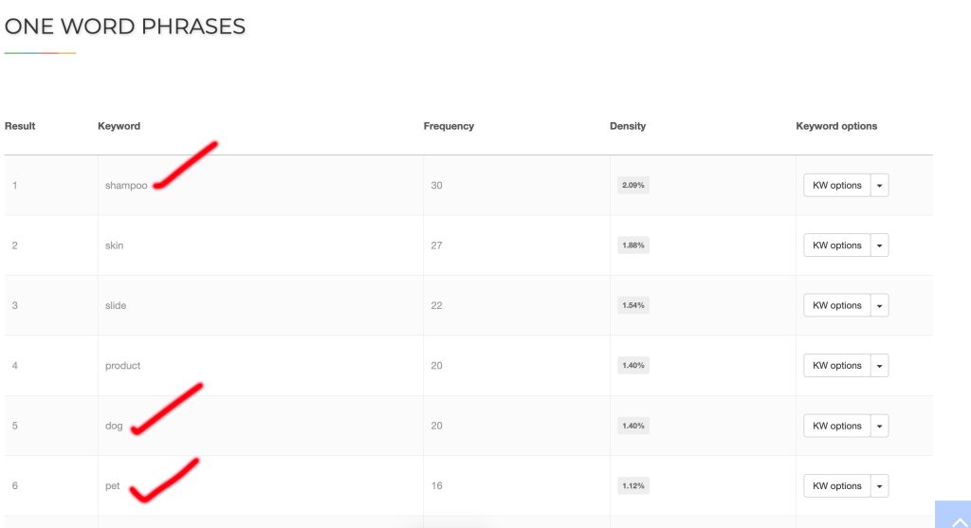Click the Frequency column header
Image resolution: width=971 pixels, height=528 pixels.
449,126
